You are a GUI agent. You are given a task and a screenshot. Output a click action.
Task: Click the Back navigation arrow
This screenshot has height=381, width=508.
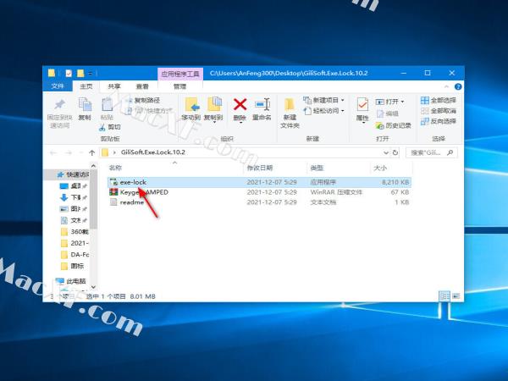[53, 152]
